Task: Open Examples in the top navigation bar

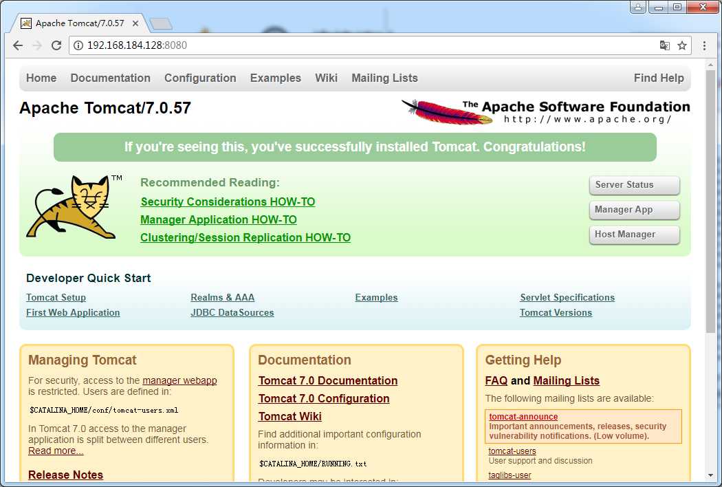Action: (275, 78)
